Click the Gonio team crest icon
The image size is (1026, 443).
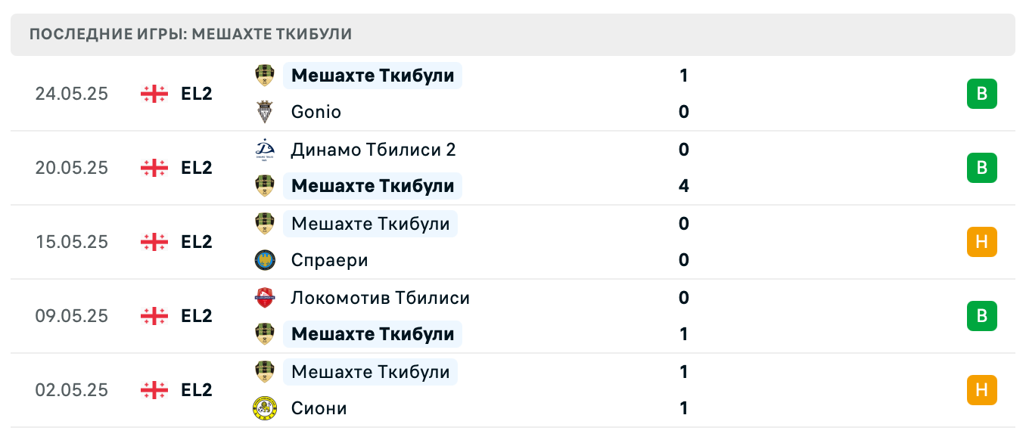tap(264, 112)
